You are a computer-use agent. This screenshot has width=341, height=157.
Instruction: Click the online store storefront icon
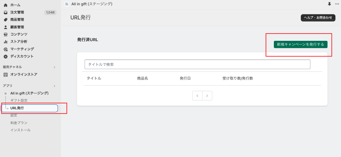(x=6, y=75)
